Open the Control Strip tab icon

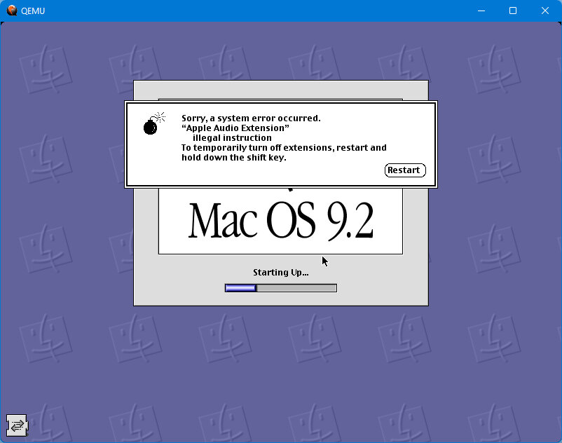tap(17, 424)
